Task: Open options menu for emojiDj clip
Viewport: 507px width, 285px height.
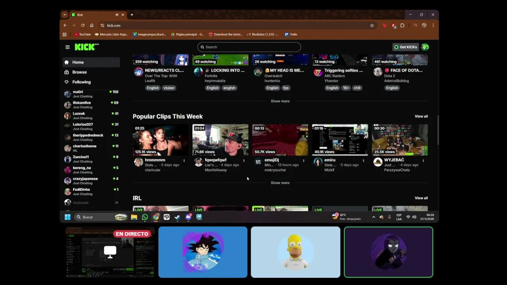Action: (x=304, y=160)
